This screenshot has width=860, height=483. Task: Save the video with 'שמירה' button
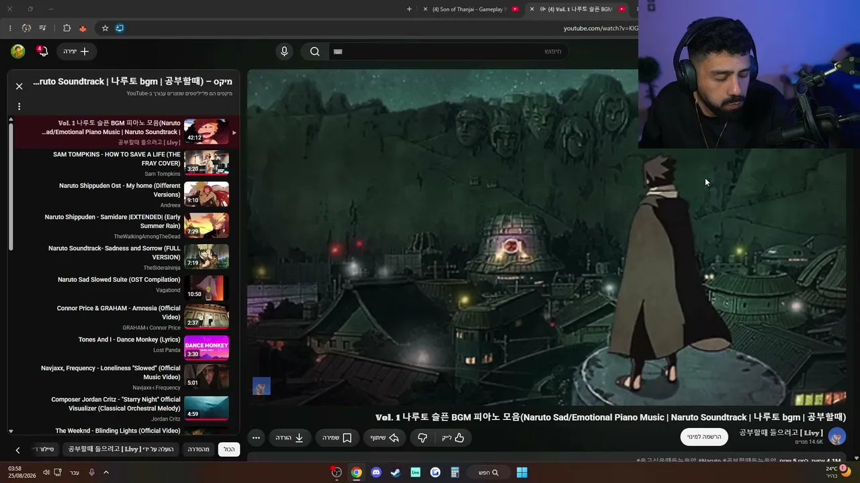click(337, 437)
